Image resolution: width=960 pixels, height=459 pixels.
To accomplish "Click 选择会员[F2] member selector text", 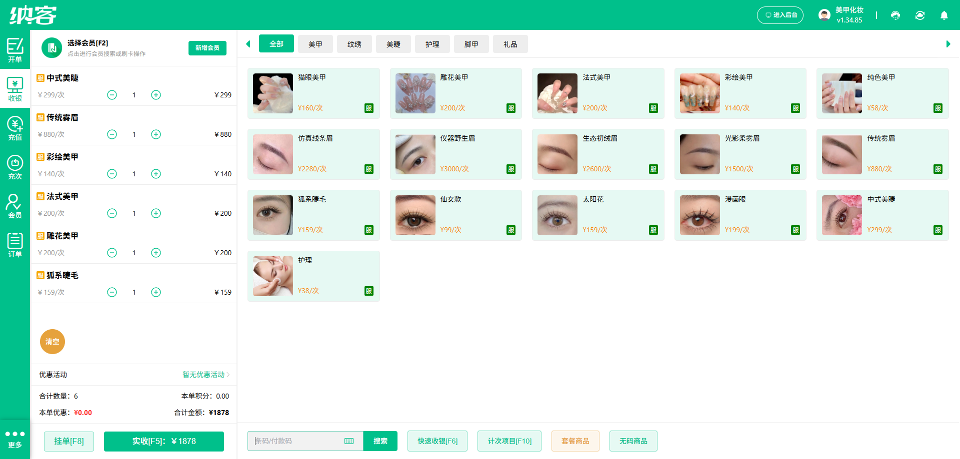I will [x=87, y=43].
